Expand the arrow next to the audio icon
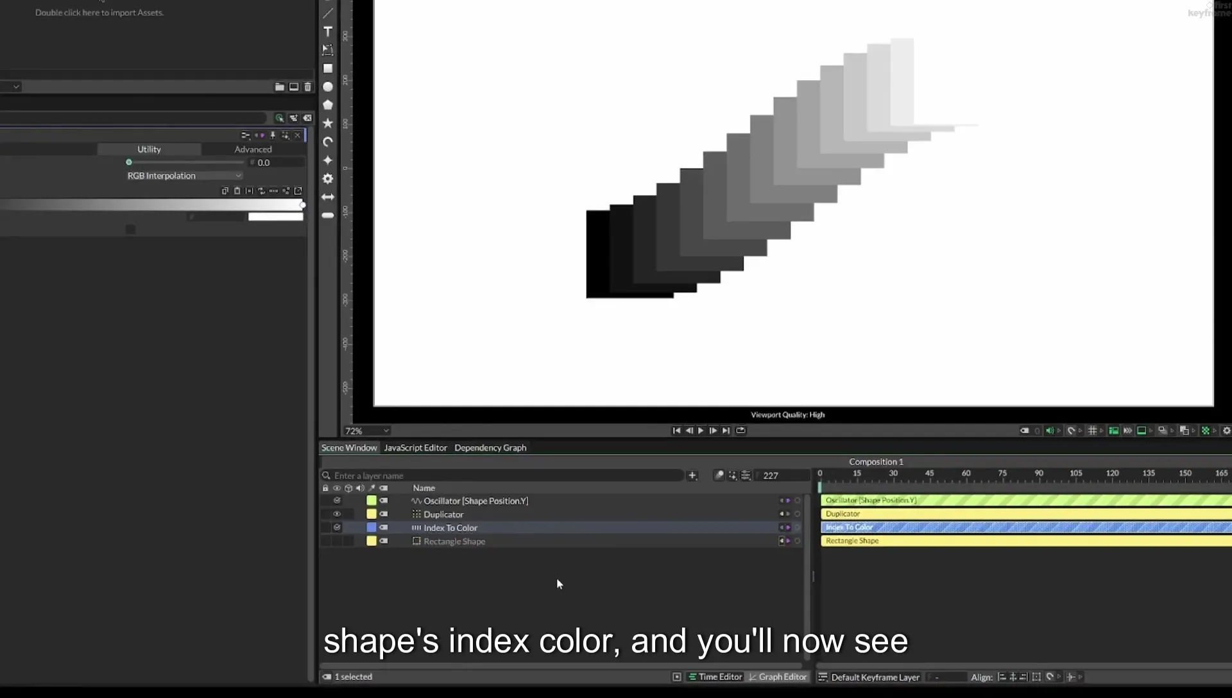1232x698 pixels. pos(1059,430)
